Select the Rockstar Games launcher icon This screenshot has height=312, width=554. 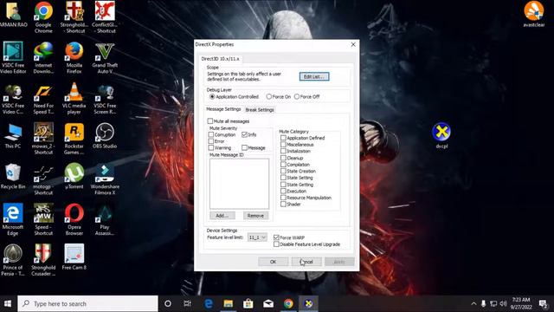click(x=74, y=139)
